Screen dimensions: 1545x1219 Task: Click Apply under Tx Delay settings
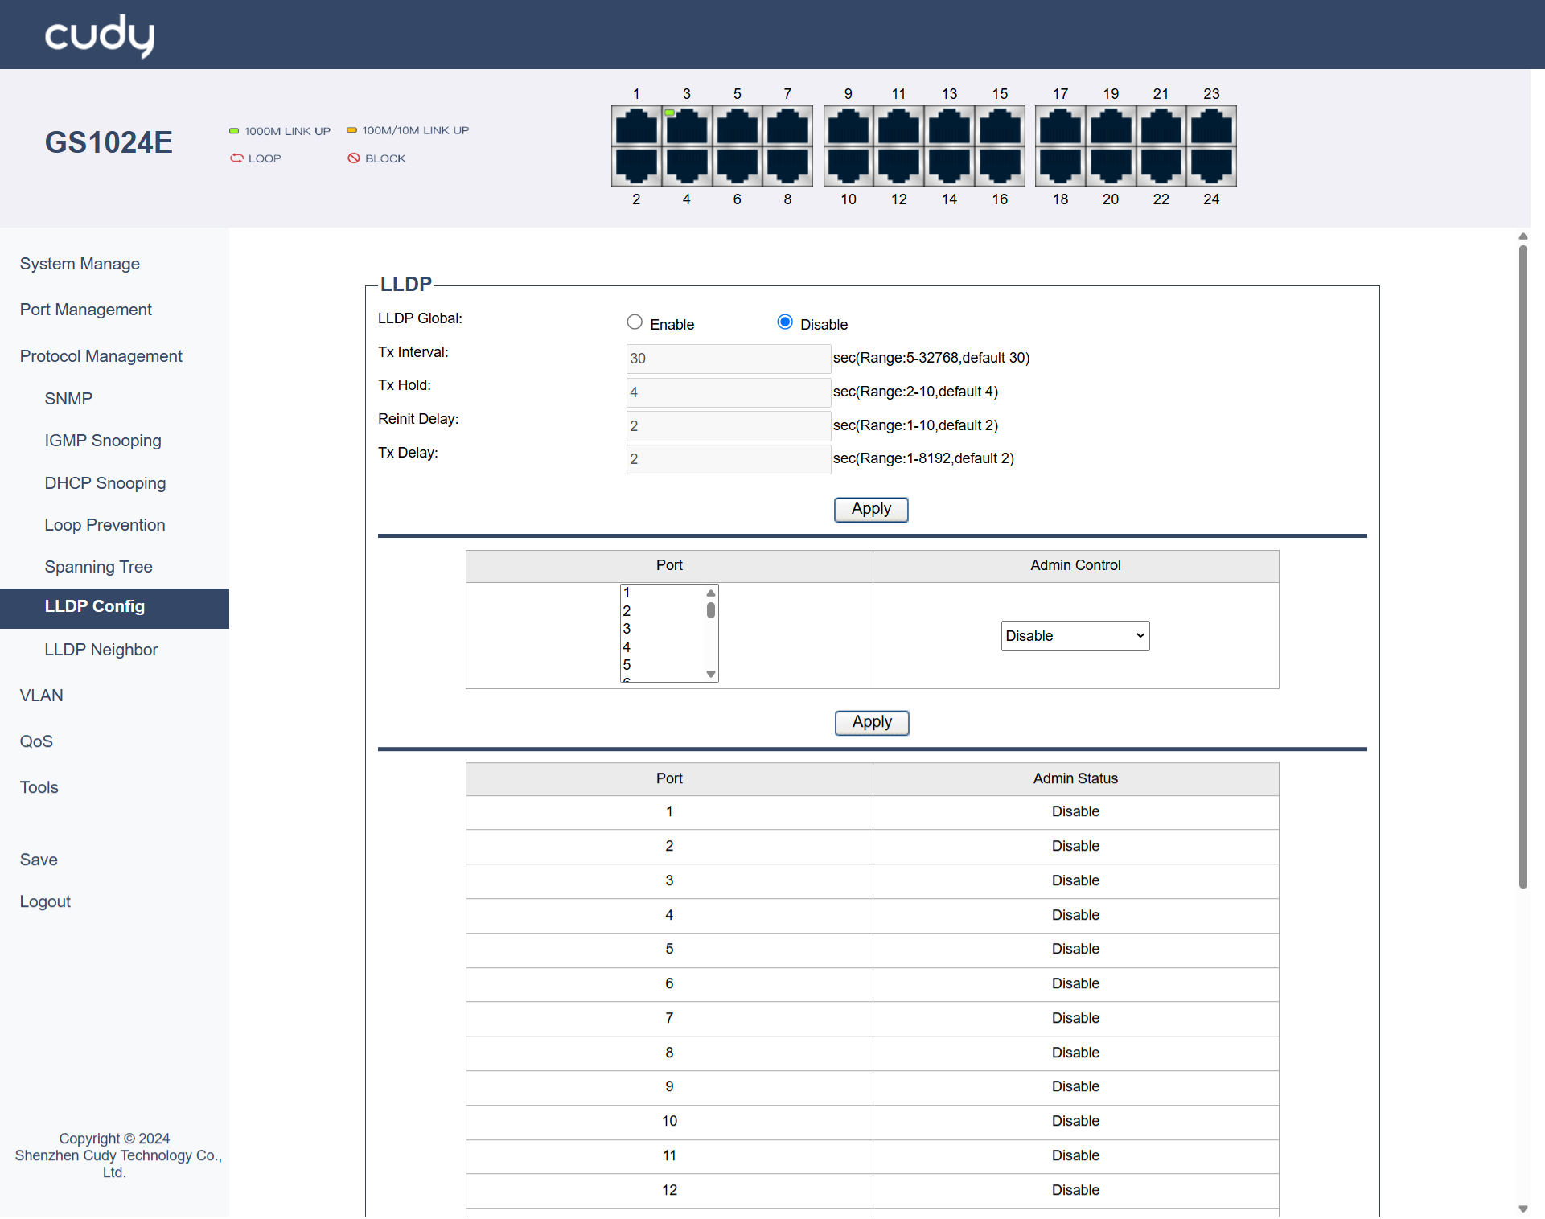(871, 509)
